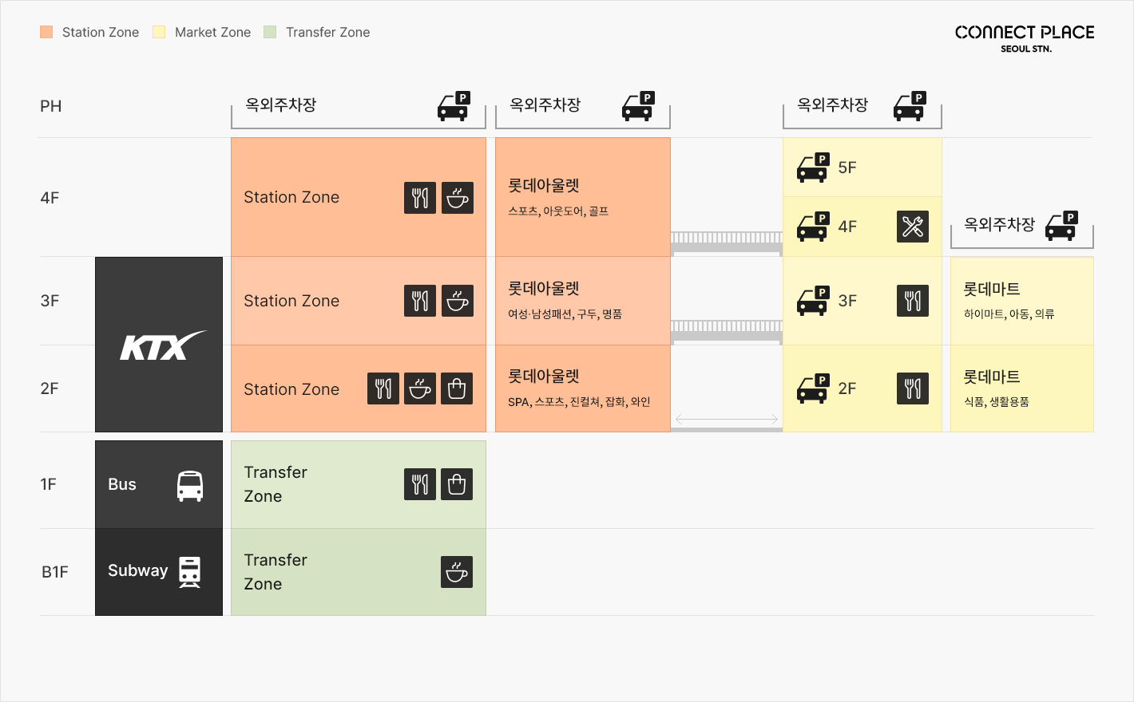Click the parking icon above Station Zone
Screen dimensions: 1134x702
point(454,106)
